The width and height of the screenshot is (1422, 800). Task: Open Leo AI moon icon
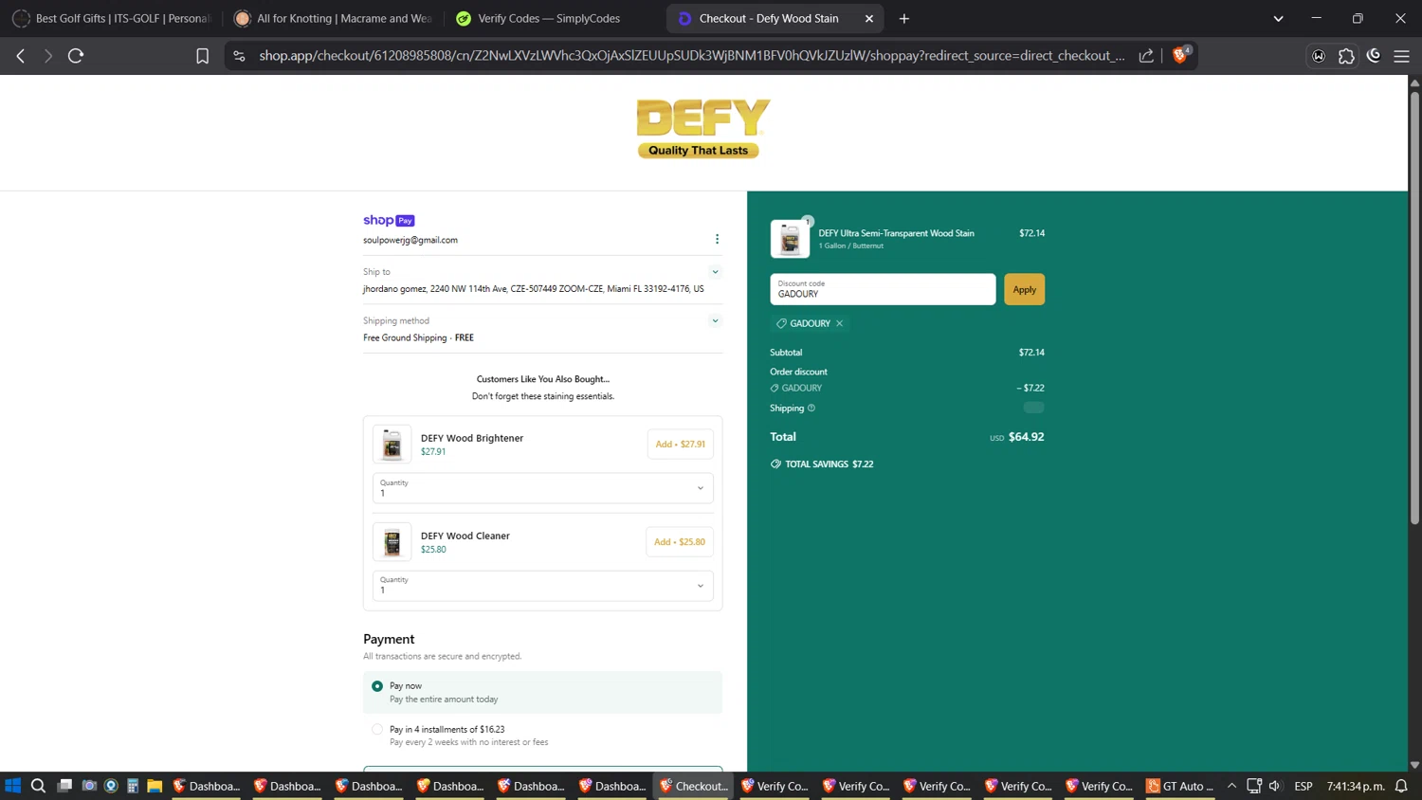point(1374,55)
